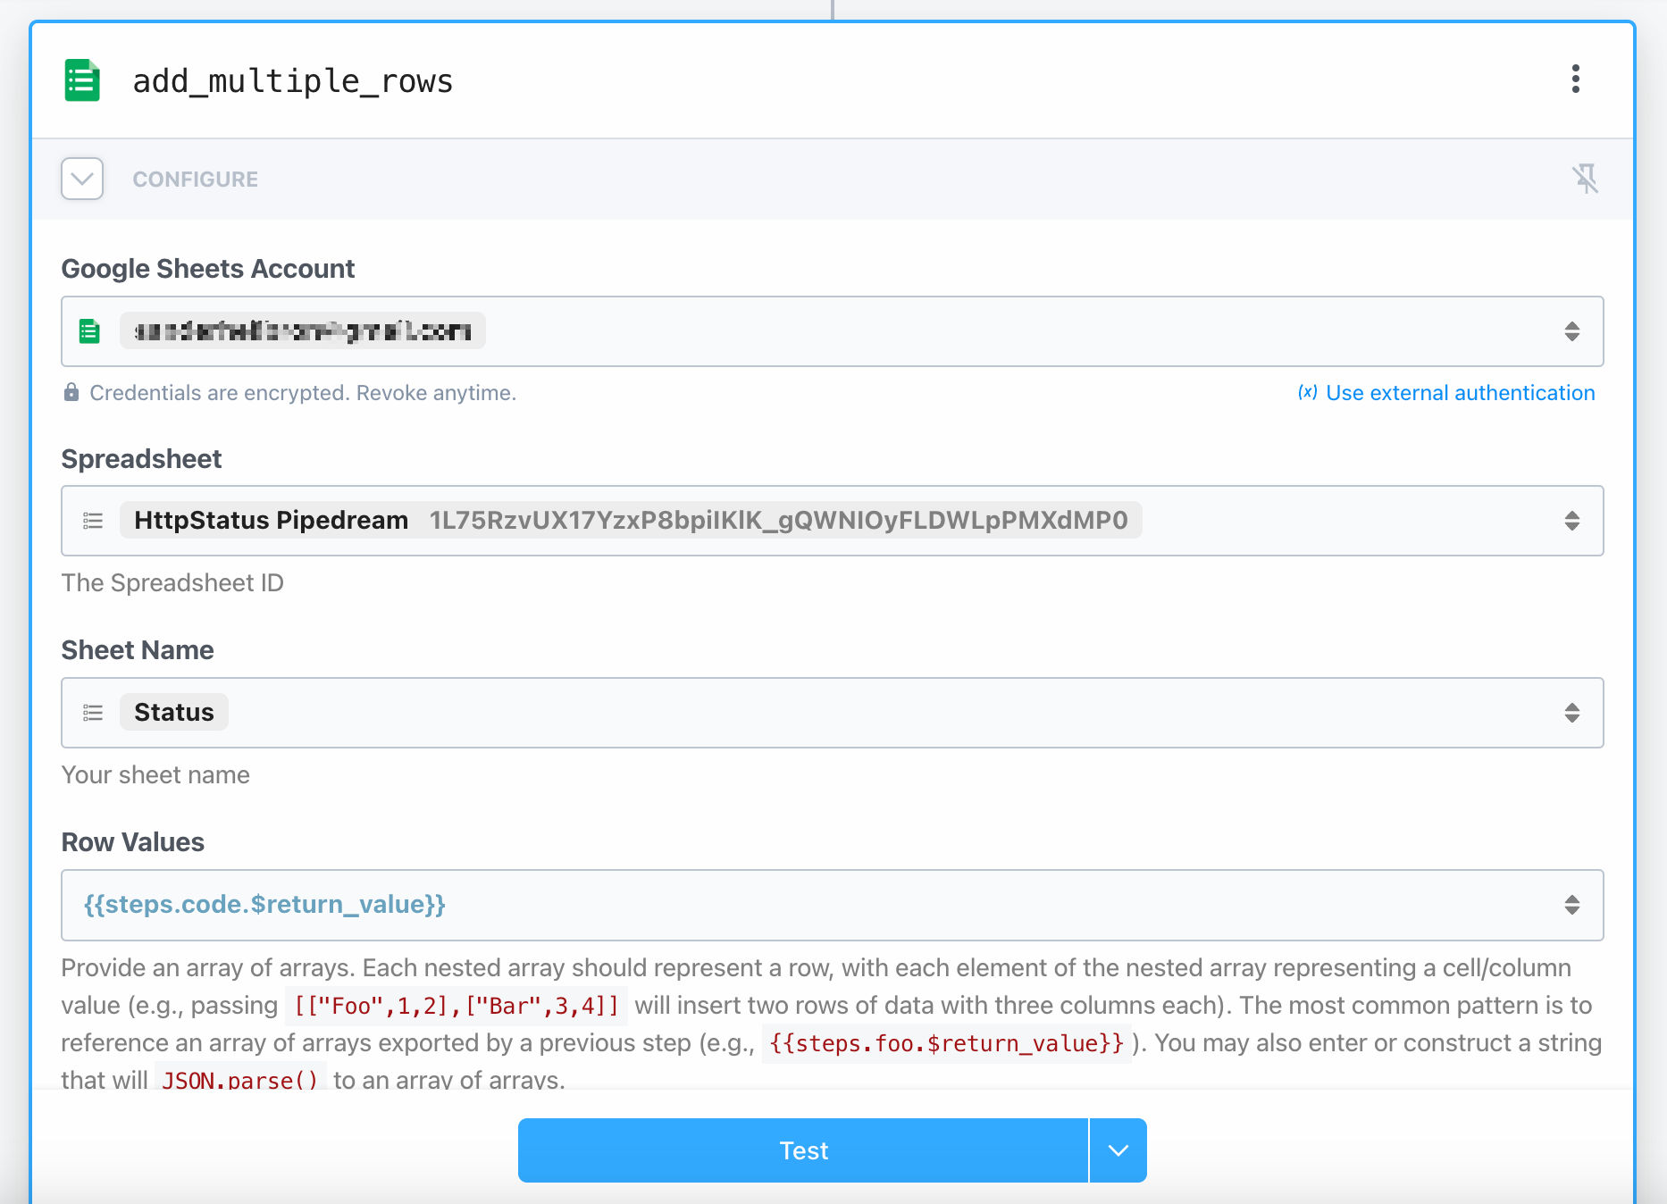
Task: Click the blue Test button
Action: (x=803, y=1150)
